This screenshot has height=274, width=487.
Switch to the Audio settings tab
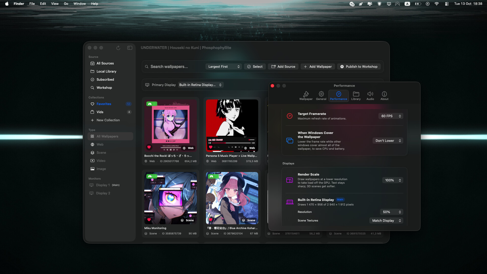[x=370, y=96]
